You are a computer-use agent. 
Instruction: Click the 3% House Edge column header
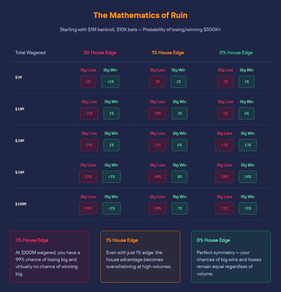[100, 53]
